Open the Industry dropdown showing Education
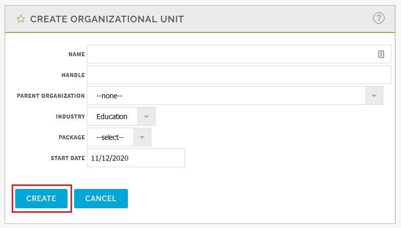This screenshot has height=228, width=401. pos(112,117)
